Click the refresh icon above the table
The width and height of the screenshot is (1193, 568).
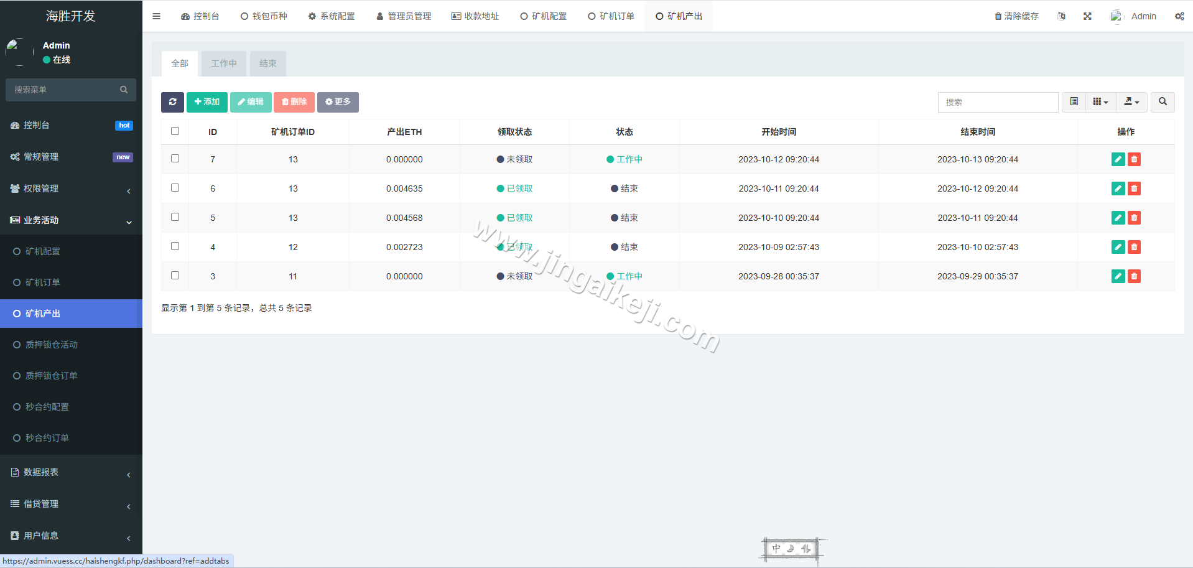[172, 102]
